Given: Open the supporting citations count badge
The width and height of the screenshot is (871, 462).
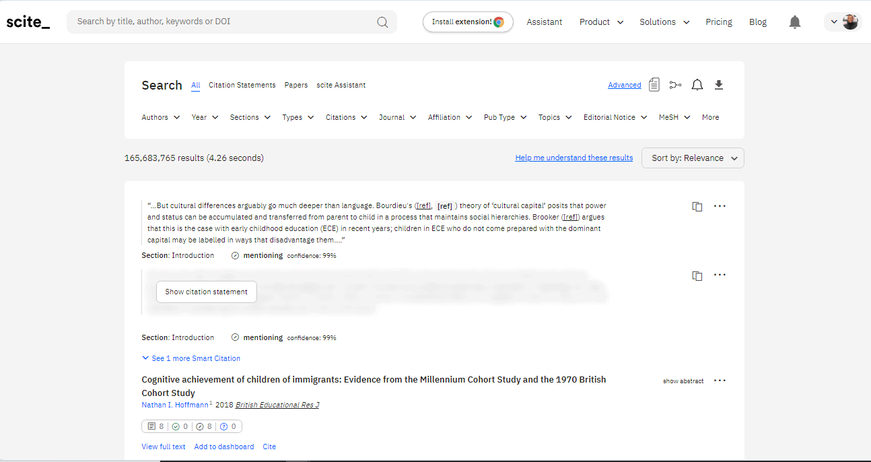Looking at the screenshot, I should (179, 426).
